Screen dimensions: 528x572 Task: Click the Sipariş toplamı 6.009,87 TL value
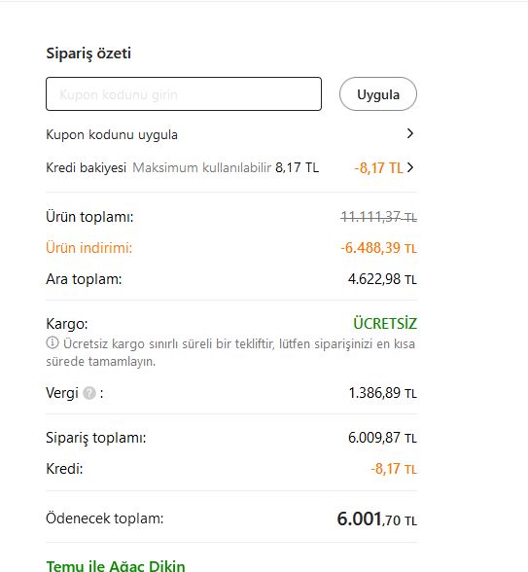[x=382, y=438]
